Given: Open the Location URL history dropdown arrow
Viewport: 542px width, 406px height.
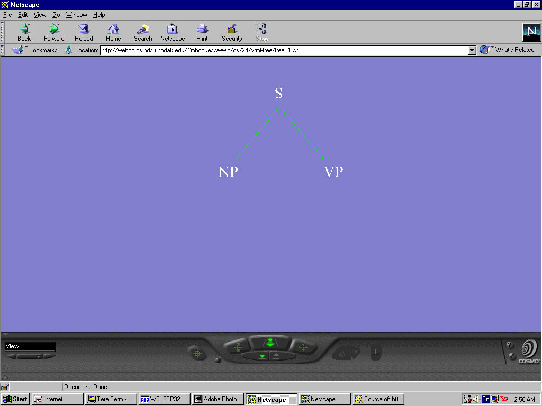Looking at the screenshot, I should [x=472, y=50].
